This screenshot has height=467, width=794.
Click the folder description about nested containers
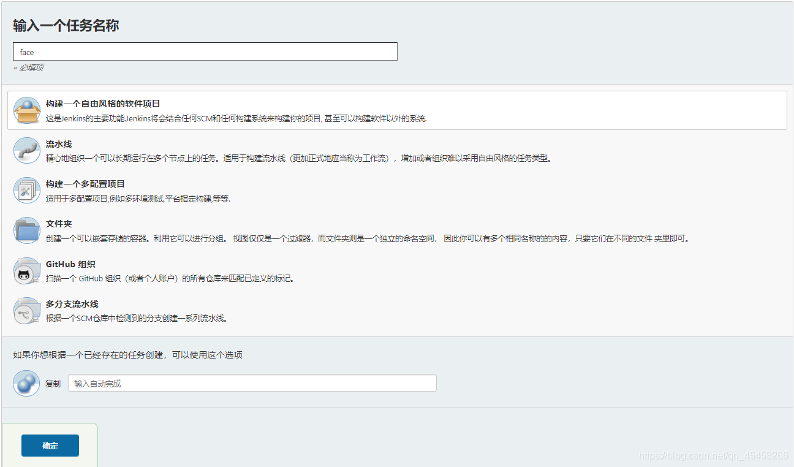(x=369, y=238)
